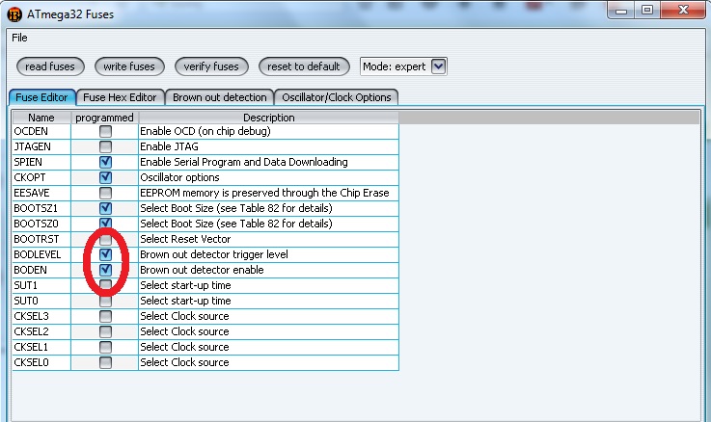Screen dimensions: 711x422
Task: Select the BODEN name cell
Action: [41, 270]
